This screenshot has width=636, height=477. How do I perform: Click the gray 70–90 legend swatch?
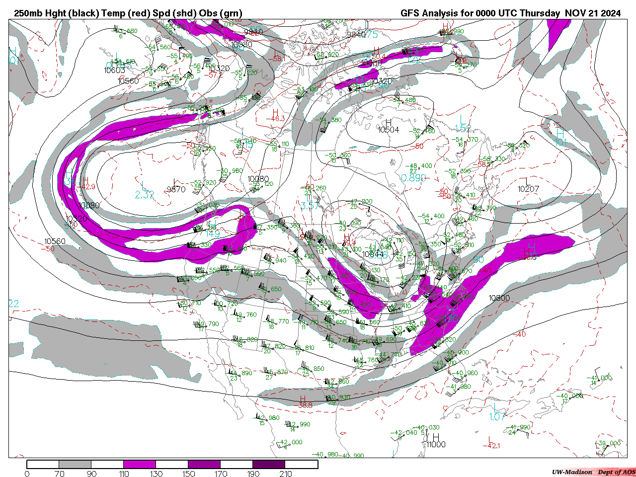[x=75, y=464]
